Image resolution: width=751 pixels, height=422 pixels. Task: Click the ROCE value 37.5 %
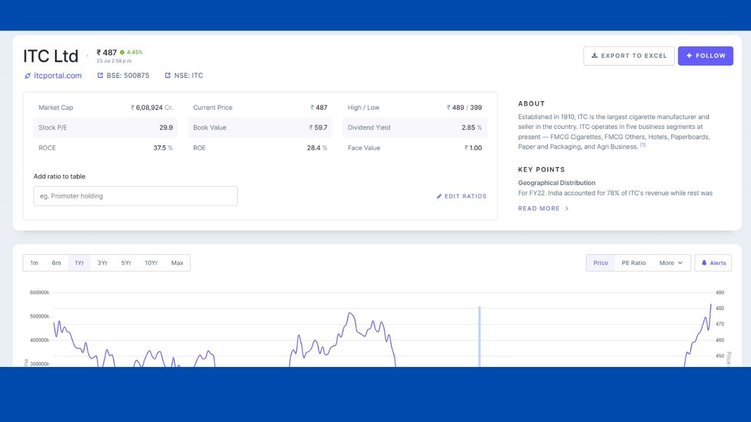coord(163,148)
